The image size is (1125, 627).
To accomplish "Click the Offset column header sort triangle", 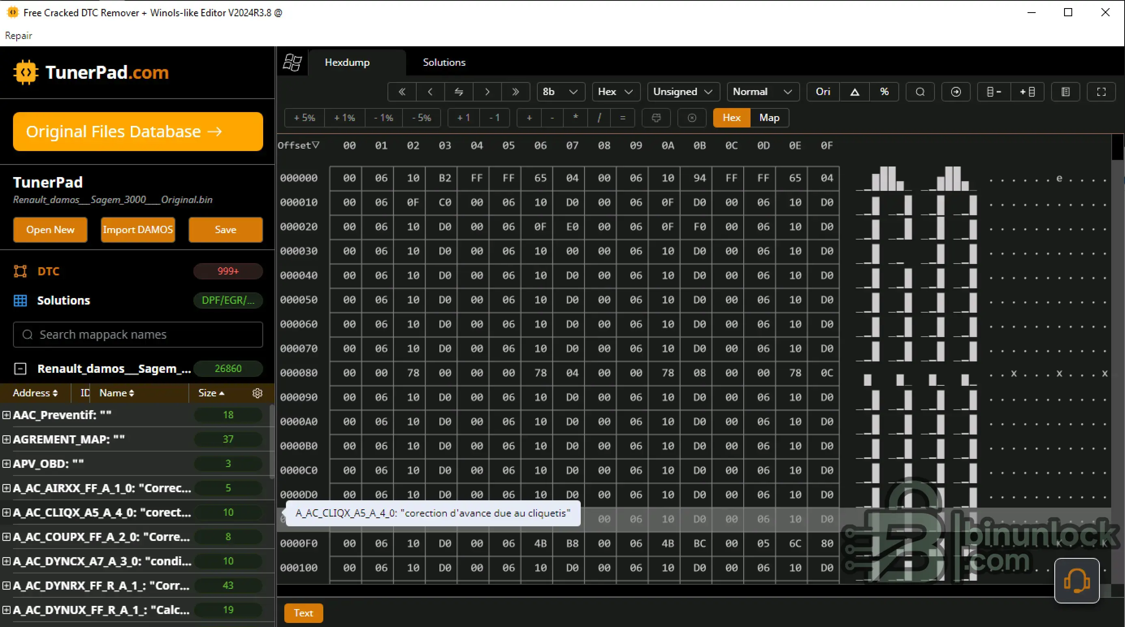I will pos(316,145).
